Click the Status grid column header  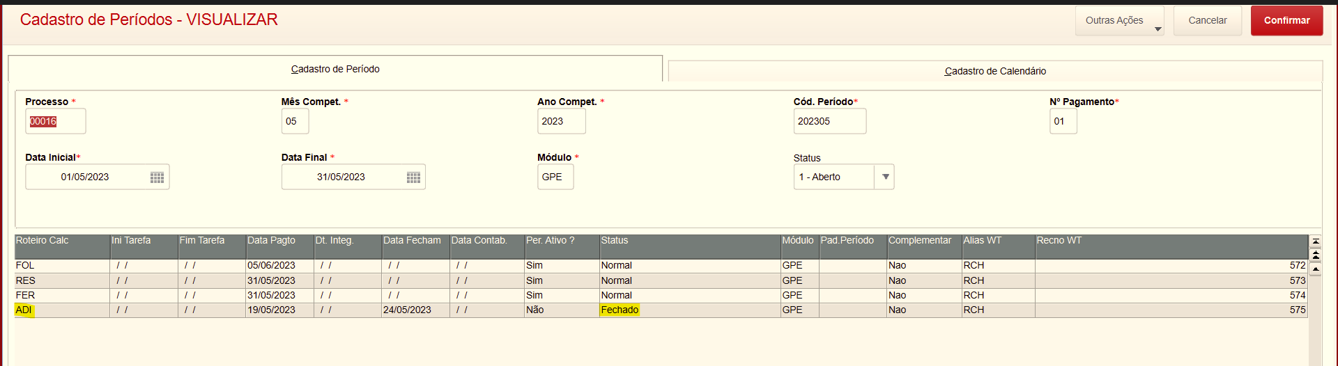coord(690,246)
